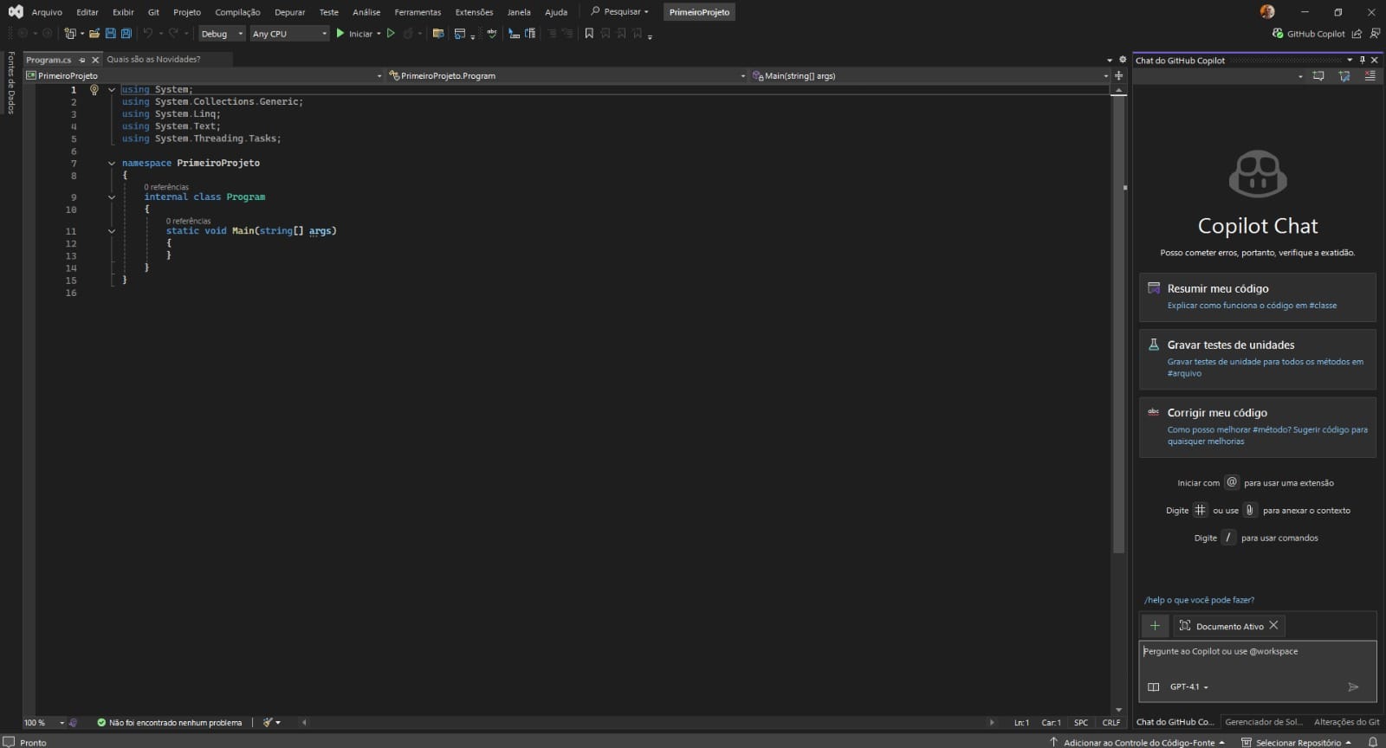Open the Extensões menu
The height and width of the screenshot is (748, 1386).
click(x=474, y=12)
